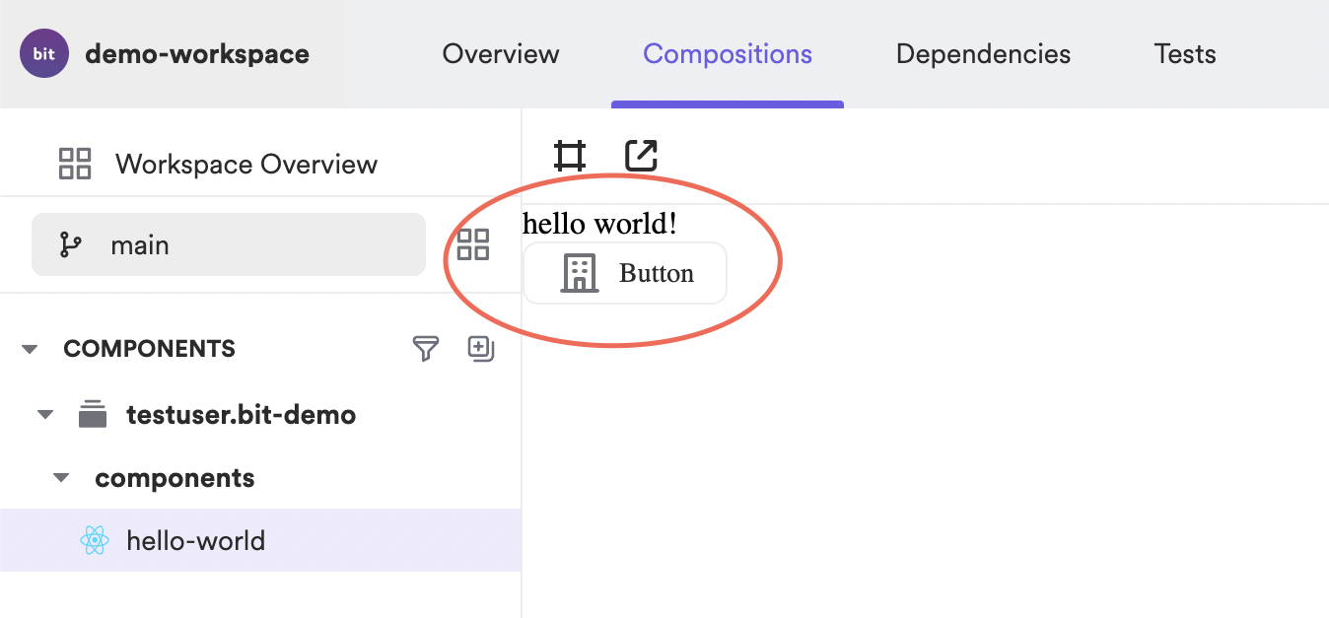Screen dimensions: 1329x618
Task: Click the branch icon in main selector
Action: [70, 244]
